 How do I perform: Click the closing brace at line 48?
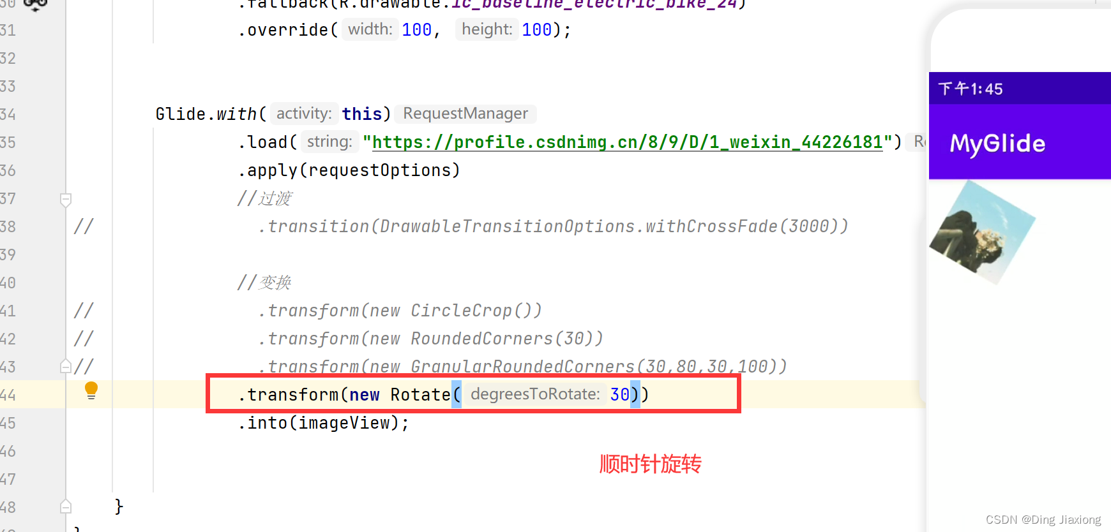[119, 506]
